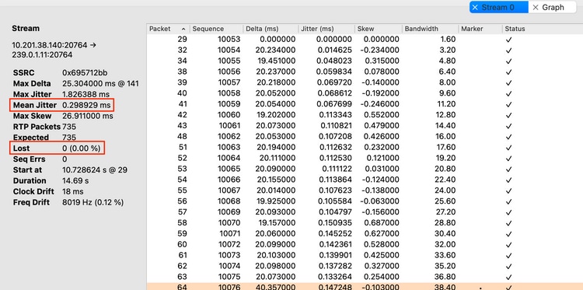Click status checkmark for packet 48
This screenshot has height=290, width=583.
[x=508, y=137]
